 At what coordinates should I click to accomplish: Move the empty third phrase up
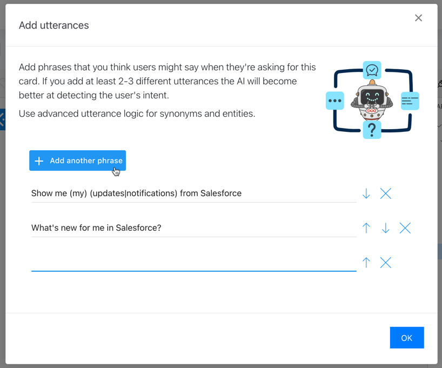(x=366, y=263)
